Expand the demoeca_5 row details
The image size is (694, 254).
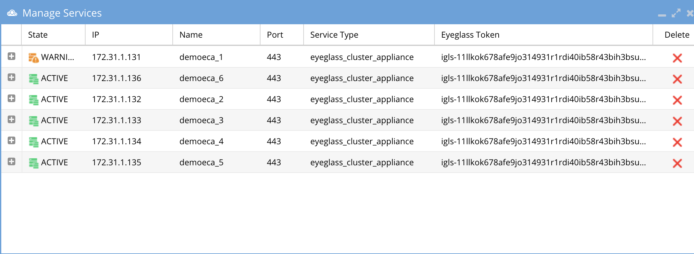click(11, 162)
